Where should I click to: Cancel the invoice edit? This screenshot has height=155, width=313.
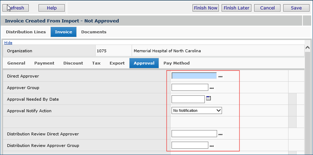pos(267,8)
